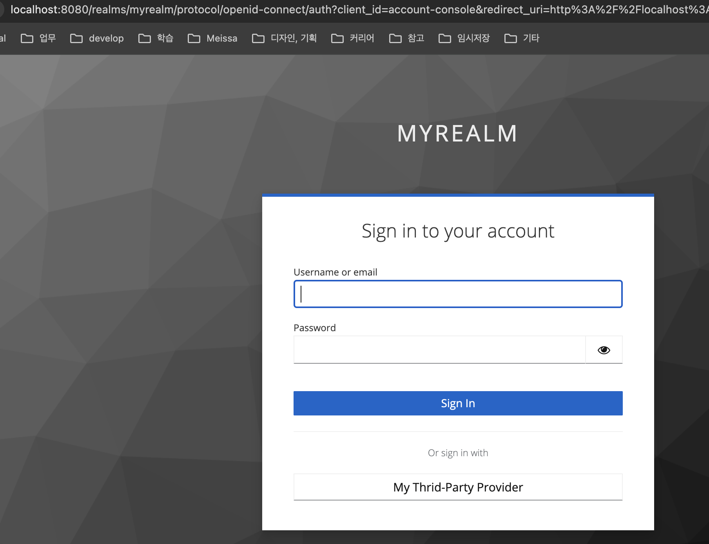Sign in with My Thrid-Party Provider
This screenshot has height=544, width=709.
point(458,487)
